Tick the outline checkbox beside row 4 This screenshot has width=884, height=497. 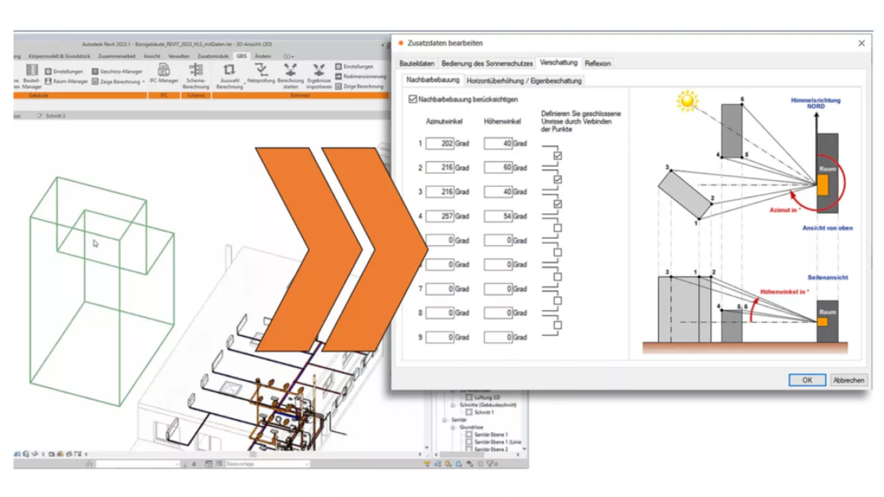(557, 228)
